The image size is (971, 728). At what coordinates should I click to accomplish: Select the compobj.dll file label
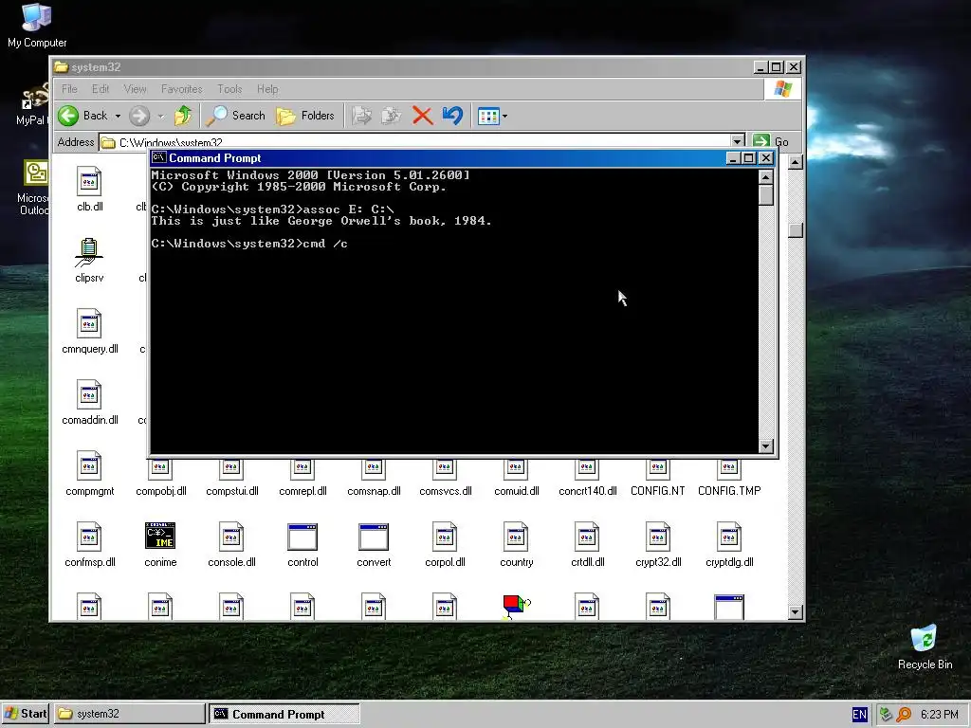[161, 491]
